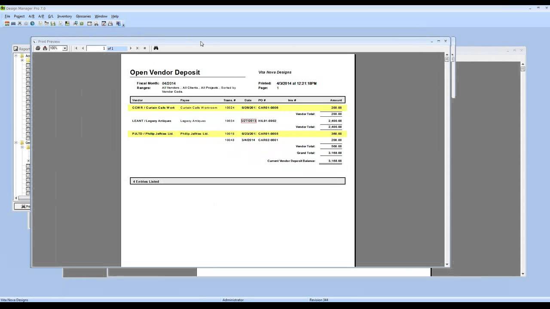
Task: Click PO number 'CAR01-0006'
Action: point(268,108)
